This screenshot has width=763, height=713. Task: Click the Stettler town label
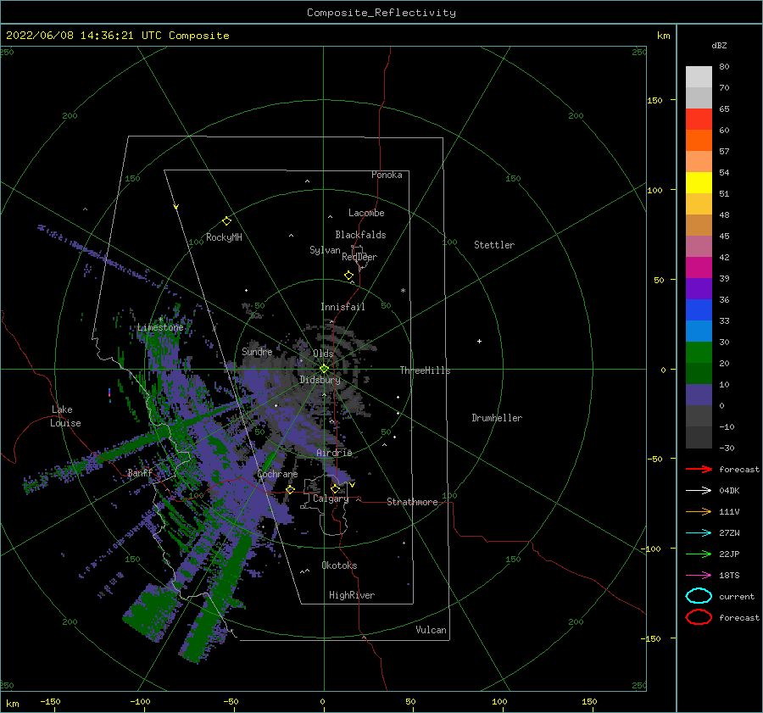coord(494,245)
